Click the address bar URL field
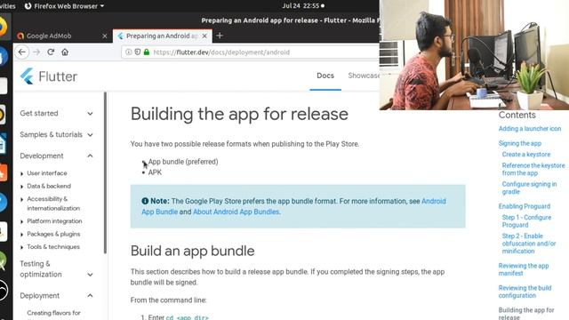Image resolution: width=569 pixels, height=320 pixels. pos(251,52)
